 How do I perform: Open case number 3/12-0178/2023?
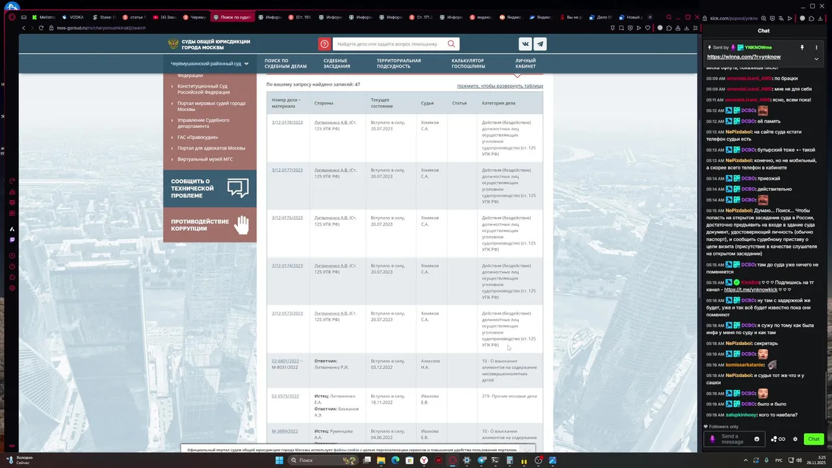(287, 122)
